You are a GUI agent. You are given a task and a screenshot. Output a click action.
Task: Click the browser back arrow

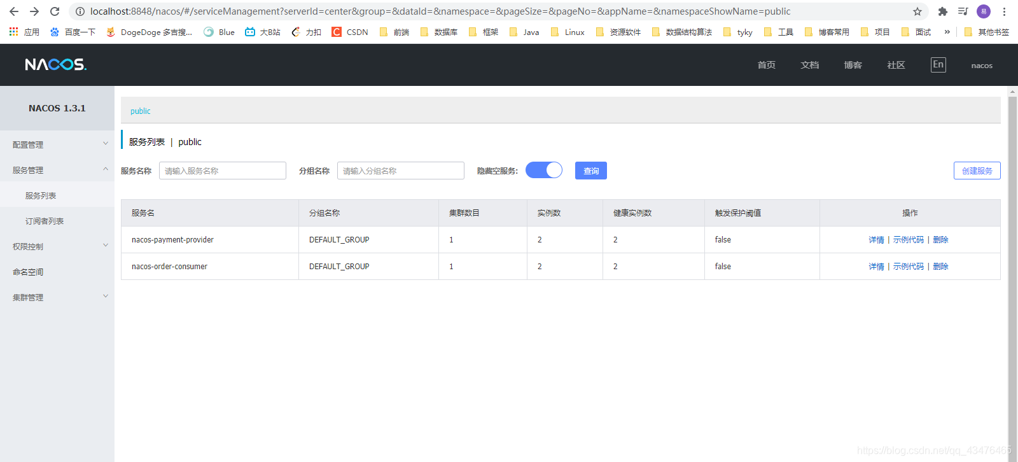pyautogui.click(x=14, y=11)
